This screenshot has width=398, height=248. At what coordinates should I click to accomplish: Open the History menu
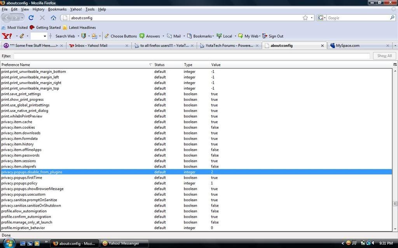pyautogui.click(x=38, y=9)
